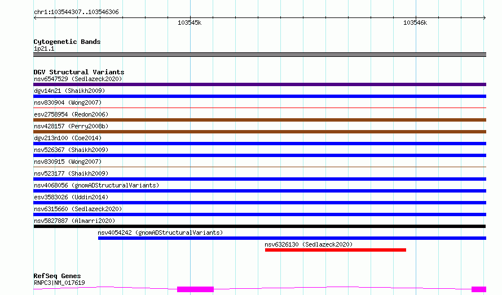Open nsv830915 (Wong2007) variant label
Image resolution: width=502 pixels, height=295 pixels.
[68, 162]
